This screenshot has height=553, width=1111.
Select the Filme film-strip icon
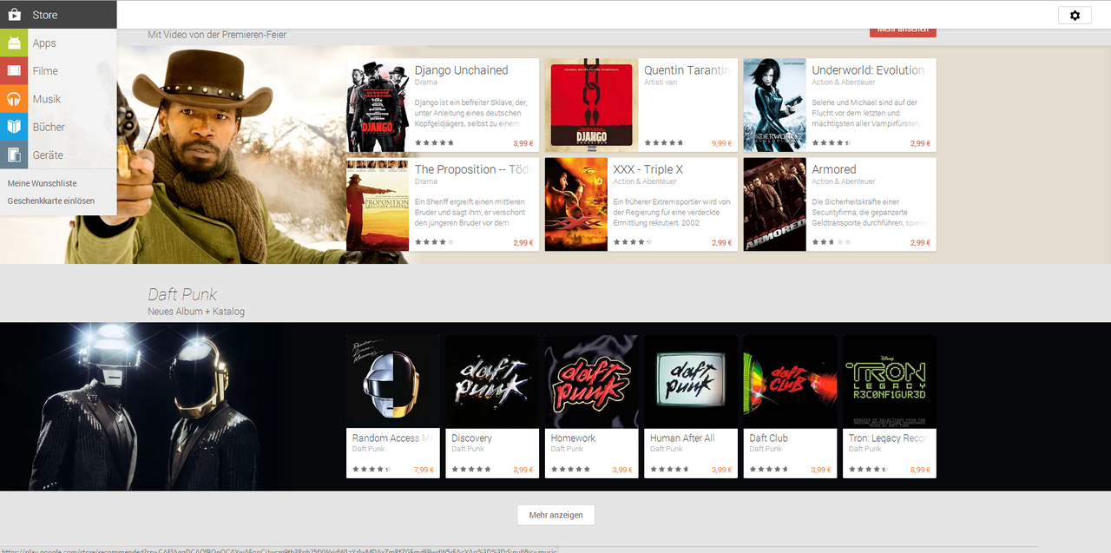tap(14, 70)
